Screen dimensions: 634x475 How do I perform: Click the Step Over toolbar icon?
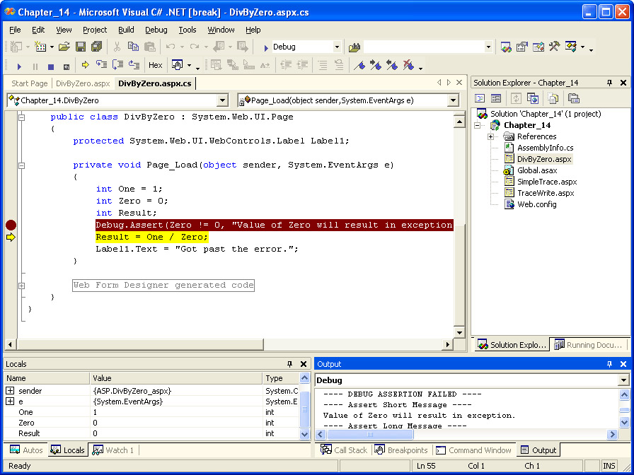click(x=117, y=65)
